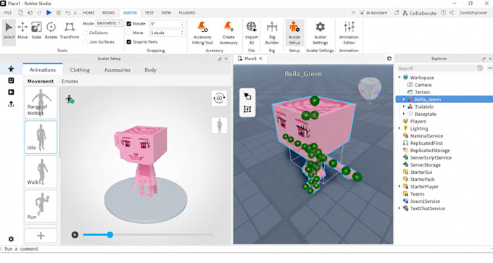
Task: Open the viewport settings gear
Action: click(389, 59)
